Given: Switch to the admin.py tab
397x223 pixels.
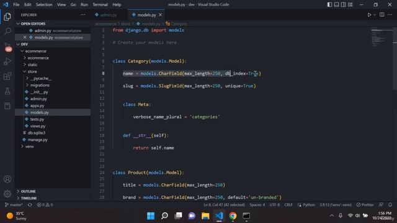Looking at the screenshot, I should tap(106, 15).
